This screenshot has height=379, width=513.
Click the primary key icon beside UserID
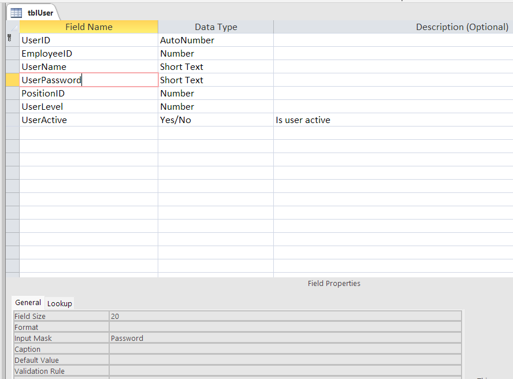tap(9, 39)
